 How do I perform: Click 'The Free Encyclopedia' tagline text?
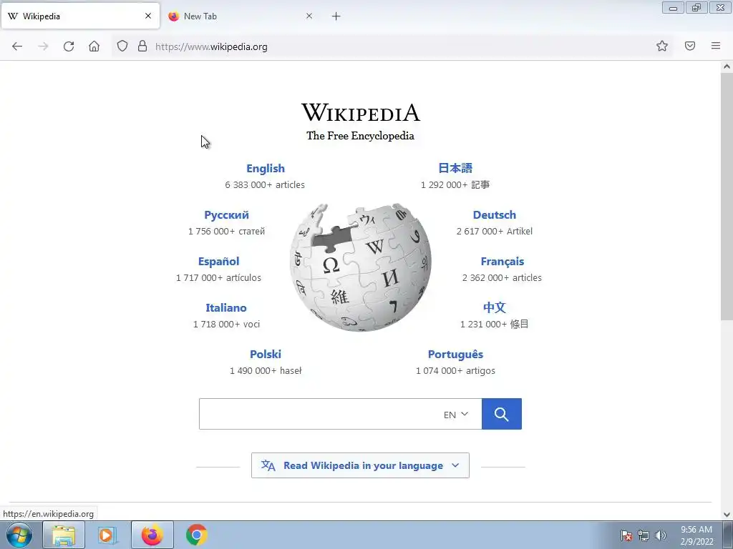point(361,136)
